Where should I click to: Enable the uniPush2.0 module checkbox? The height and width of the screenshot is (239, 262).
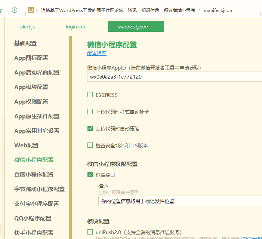pos(90,232)
